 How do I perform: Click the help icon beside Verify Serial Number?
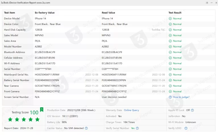pyautogui.click(x=137, y=128)
